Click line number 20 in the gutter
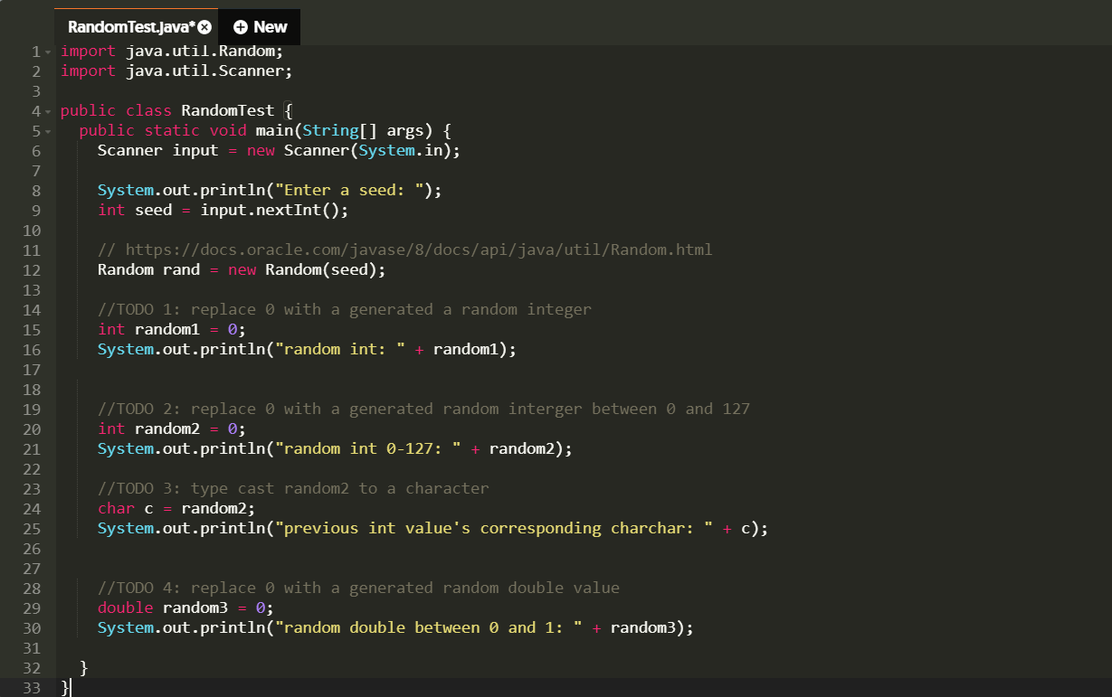This screenshot has height=697, width=1112. 31,429
